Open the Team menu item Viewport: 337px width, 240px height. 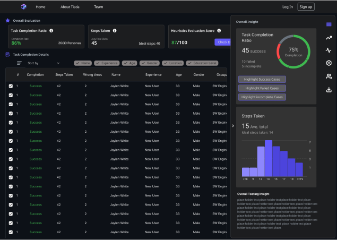coord(98,7)
